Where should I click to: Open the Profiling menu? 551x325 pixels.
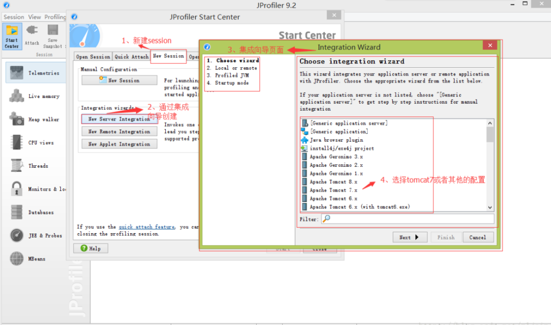coord(55,17)
